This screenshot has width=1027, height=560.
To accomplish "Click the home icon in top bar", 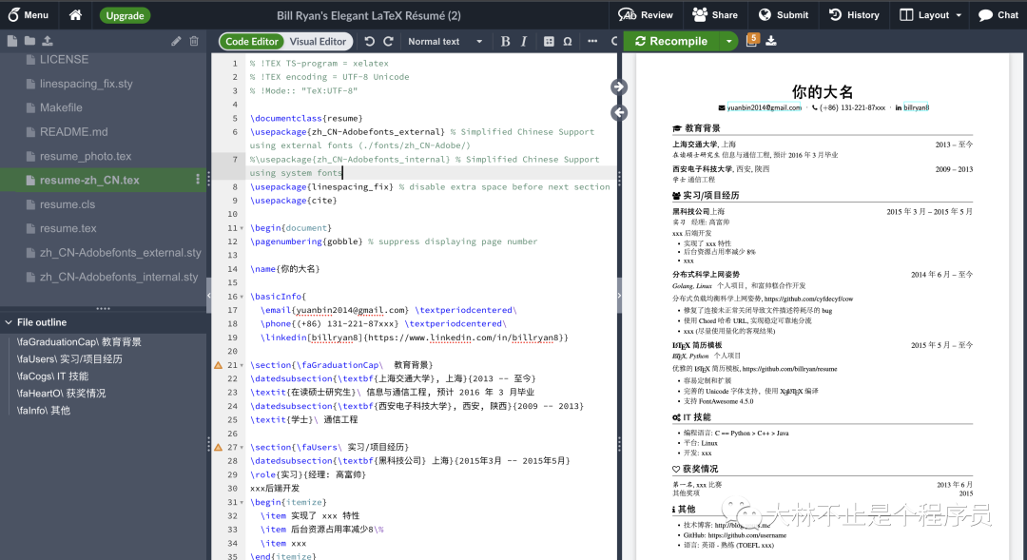I will tap(76, 15).
